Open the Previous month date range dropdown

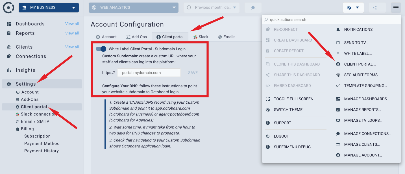[x=212, y=8]
